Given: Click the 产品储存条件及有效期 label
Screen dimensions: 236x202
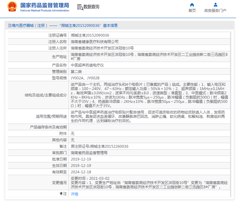Looking at the screenshot, I should [x=48, y=127].
